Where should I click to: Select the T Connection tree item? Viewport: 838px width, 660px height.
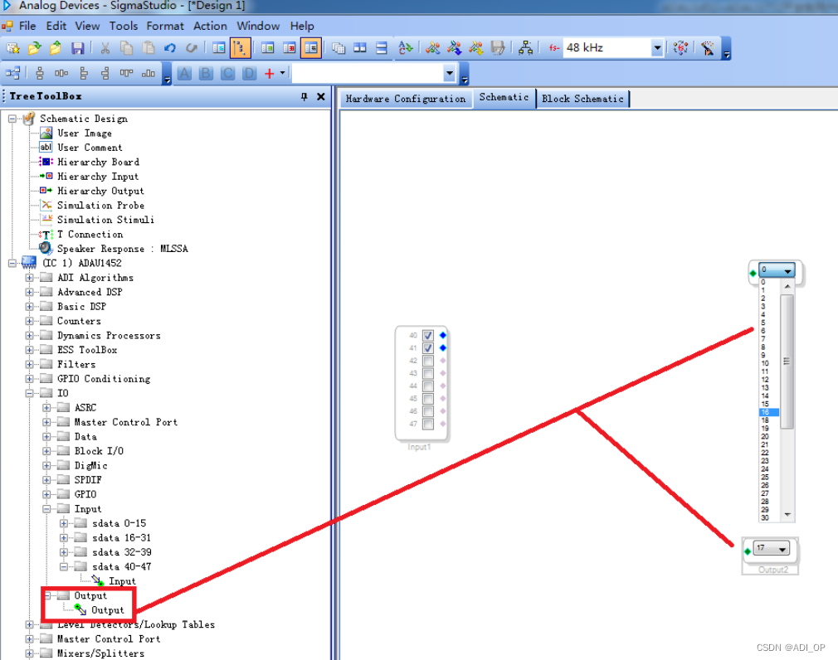pyautogui.click(x=90, y=235)
